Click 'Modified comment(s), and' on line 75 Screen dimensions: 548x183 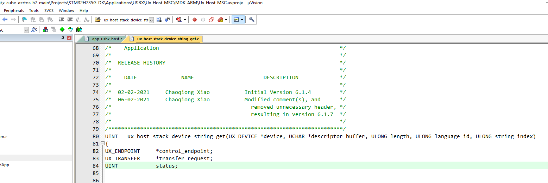point(283,100)
